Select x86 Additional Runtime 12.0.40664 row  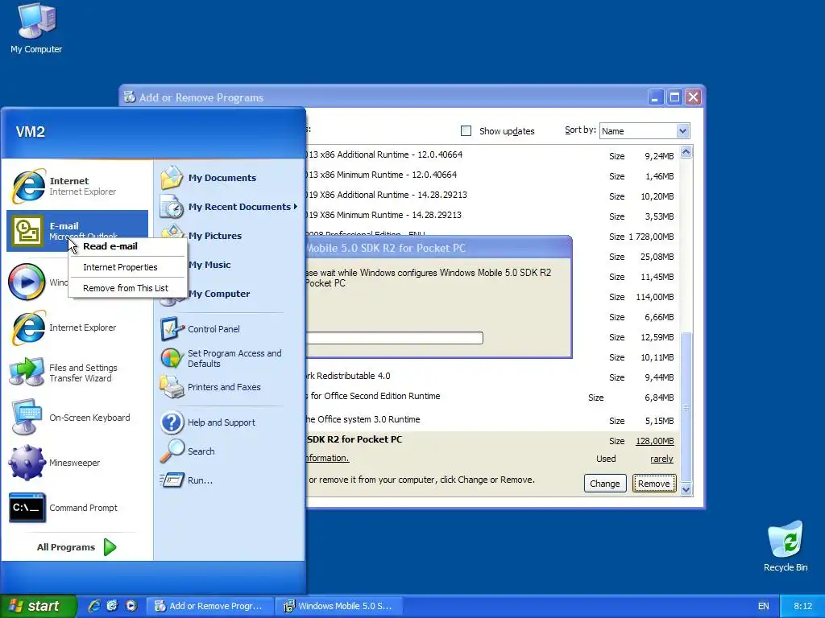[492, 155]
